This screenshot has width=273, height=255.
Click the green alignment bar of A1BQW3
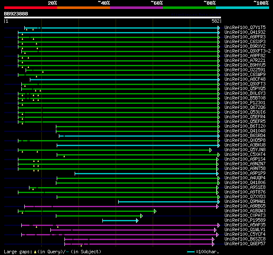(x=86, y=211)
